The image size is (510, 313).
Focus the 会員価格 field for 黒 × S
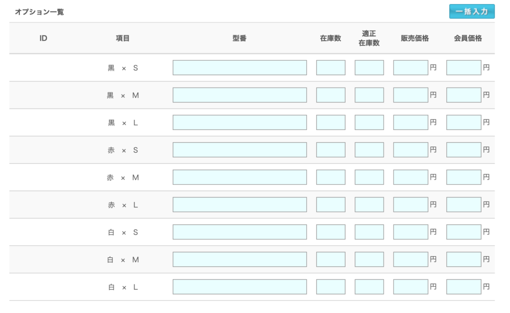pos(464,68)
